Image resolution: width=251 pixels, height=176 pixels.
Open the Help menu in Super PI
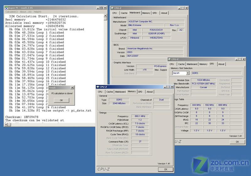click(37, 12)
